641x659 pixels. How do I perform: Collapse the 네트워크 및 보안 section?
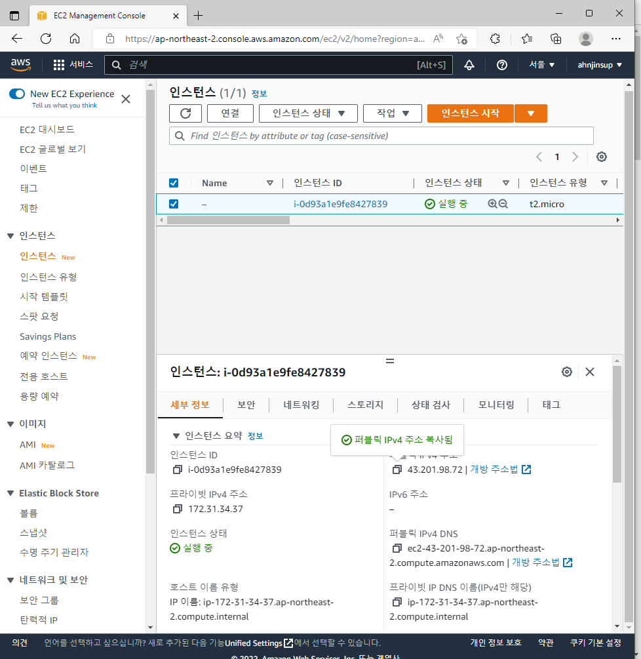10,580
